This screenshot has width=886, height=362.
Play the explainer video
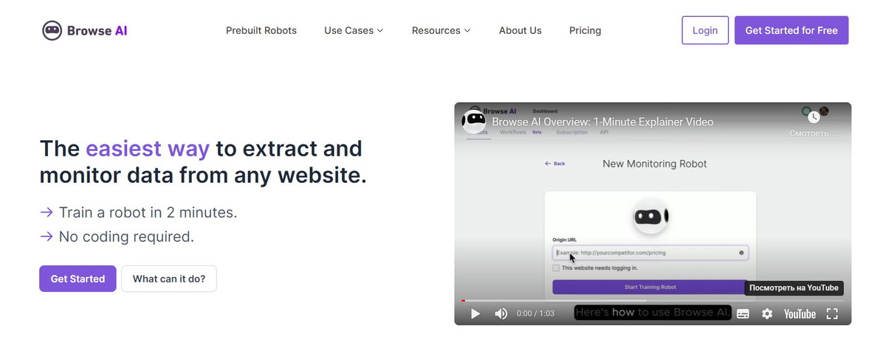pos(475,314)
